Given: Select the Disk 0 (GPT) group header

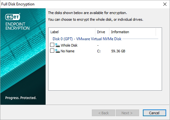Looking at the screenshot, I should tap(87, 39).
